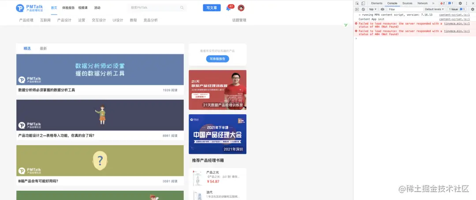This screenshot has height=200, width=476.
Task: Open the 21天数据产品经理训练营 ad image
Action: 217,90
